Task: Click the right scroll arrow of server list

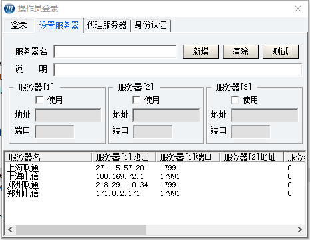Action: [x=300, y=229]
